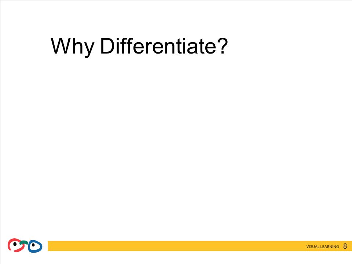
Task: Click the blank area right of the title
Action: click(290, 46)
